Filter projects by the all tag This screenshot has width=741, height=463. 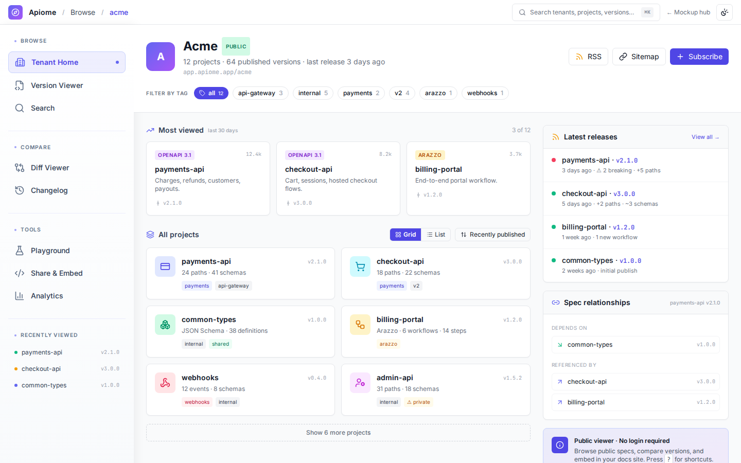click(x=211, y=93)
